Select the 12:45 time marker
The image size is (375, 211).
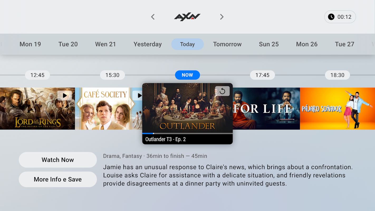37,75
